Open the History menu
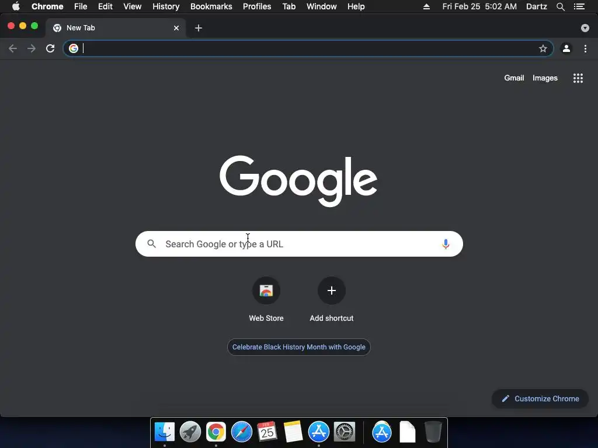This screenshot has height=448, width=598. pyautogui.click(x=166, y=6)
